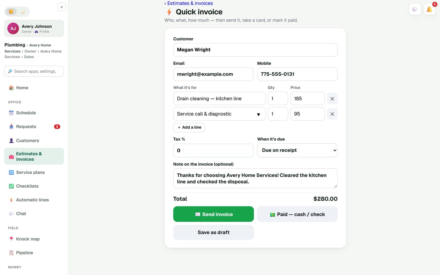This screenshot has width=440, height=275.
Task: Mark invoice Paid — cash / check
Action: 297,214
